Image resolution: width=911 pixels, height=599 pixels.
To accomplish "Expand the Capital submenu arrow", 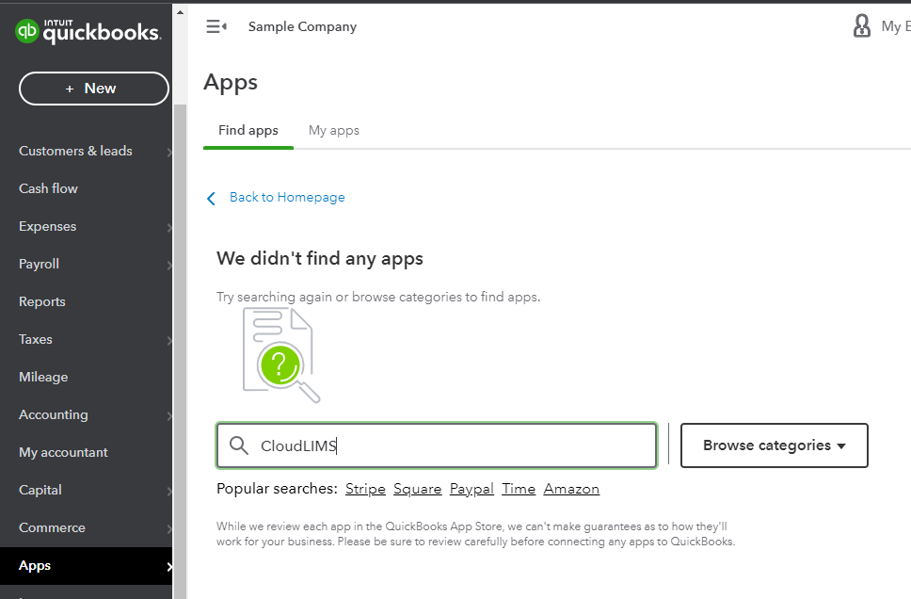I will 169,492.
